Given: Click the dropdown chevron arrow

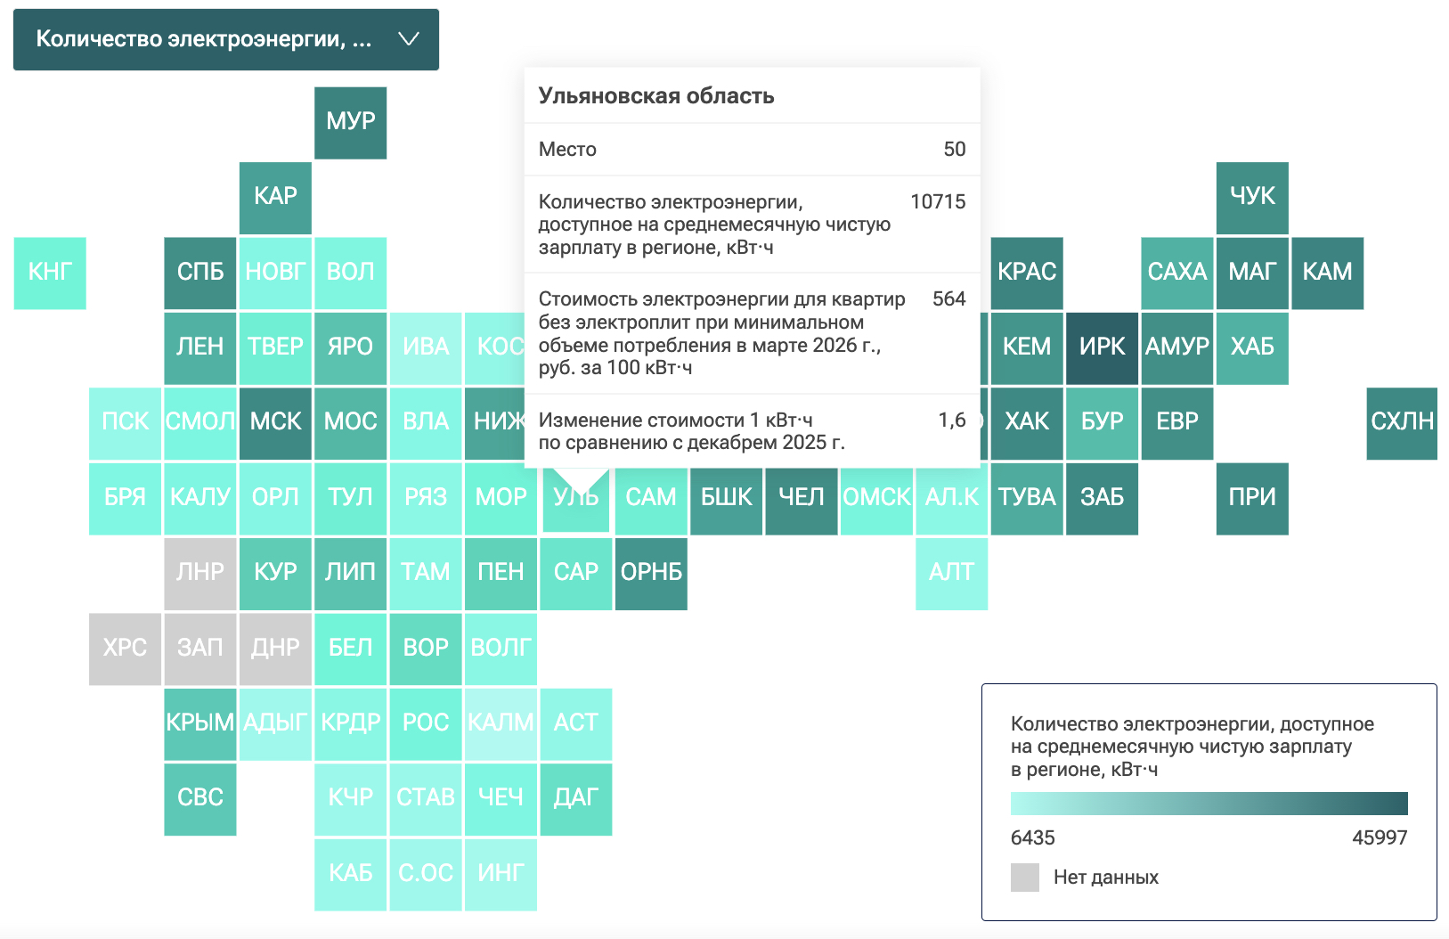Looking at the screenshot, I should click(x=408, y=39).
